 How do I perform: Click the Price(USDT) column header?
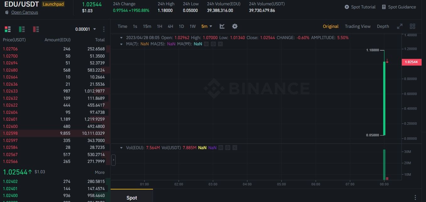(14, 40)
